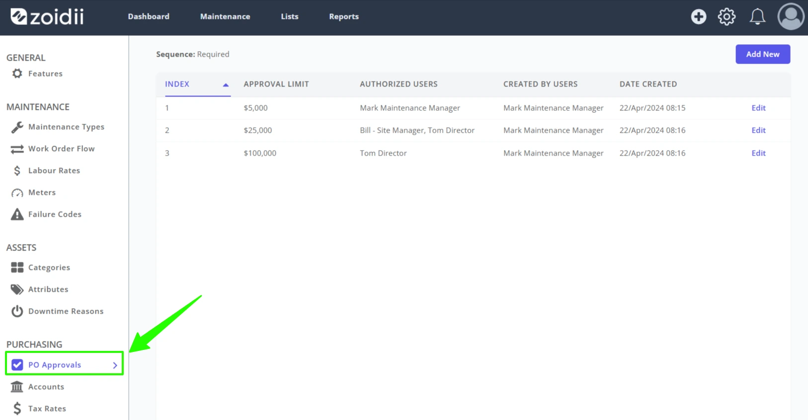Open the notifications bell
Viewport: 808px width, 420px height.
coord(757,16)
